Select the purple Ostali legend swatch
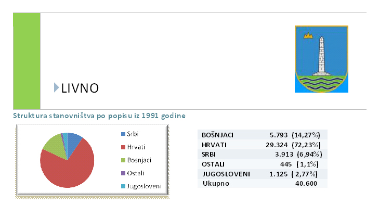 (123, 173)
